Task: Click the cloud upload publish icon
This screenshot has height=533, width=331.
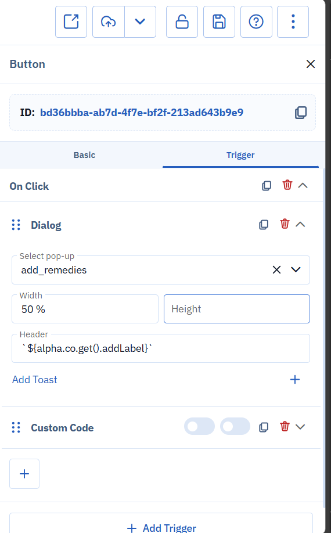Action: tap(109, 21)
